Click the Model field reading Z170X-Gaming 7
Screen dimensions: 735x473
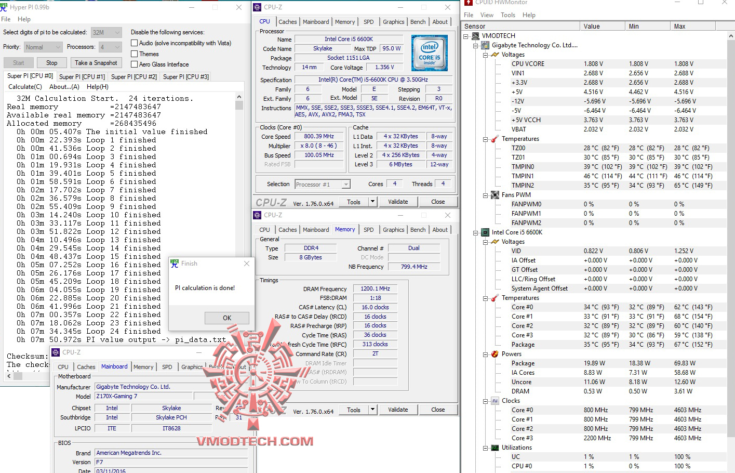pyautogui.click(x=143, y=396)
